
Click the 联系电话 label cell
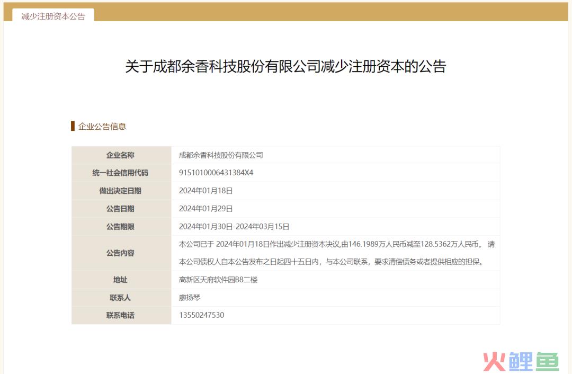(121, 315)
